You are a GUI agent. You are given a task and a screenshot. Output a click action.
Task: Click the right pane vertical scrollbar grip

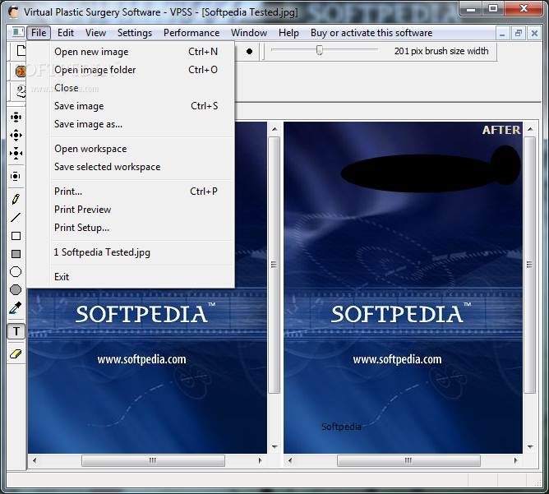530,265
